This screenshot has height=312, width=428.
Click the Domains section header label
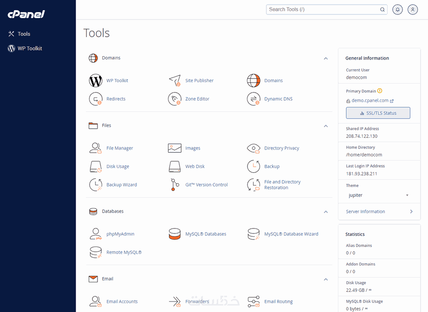[x=111, y=58]
